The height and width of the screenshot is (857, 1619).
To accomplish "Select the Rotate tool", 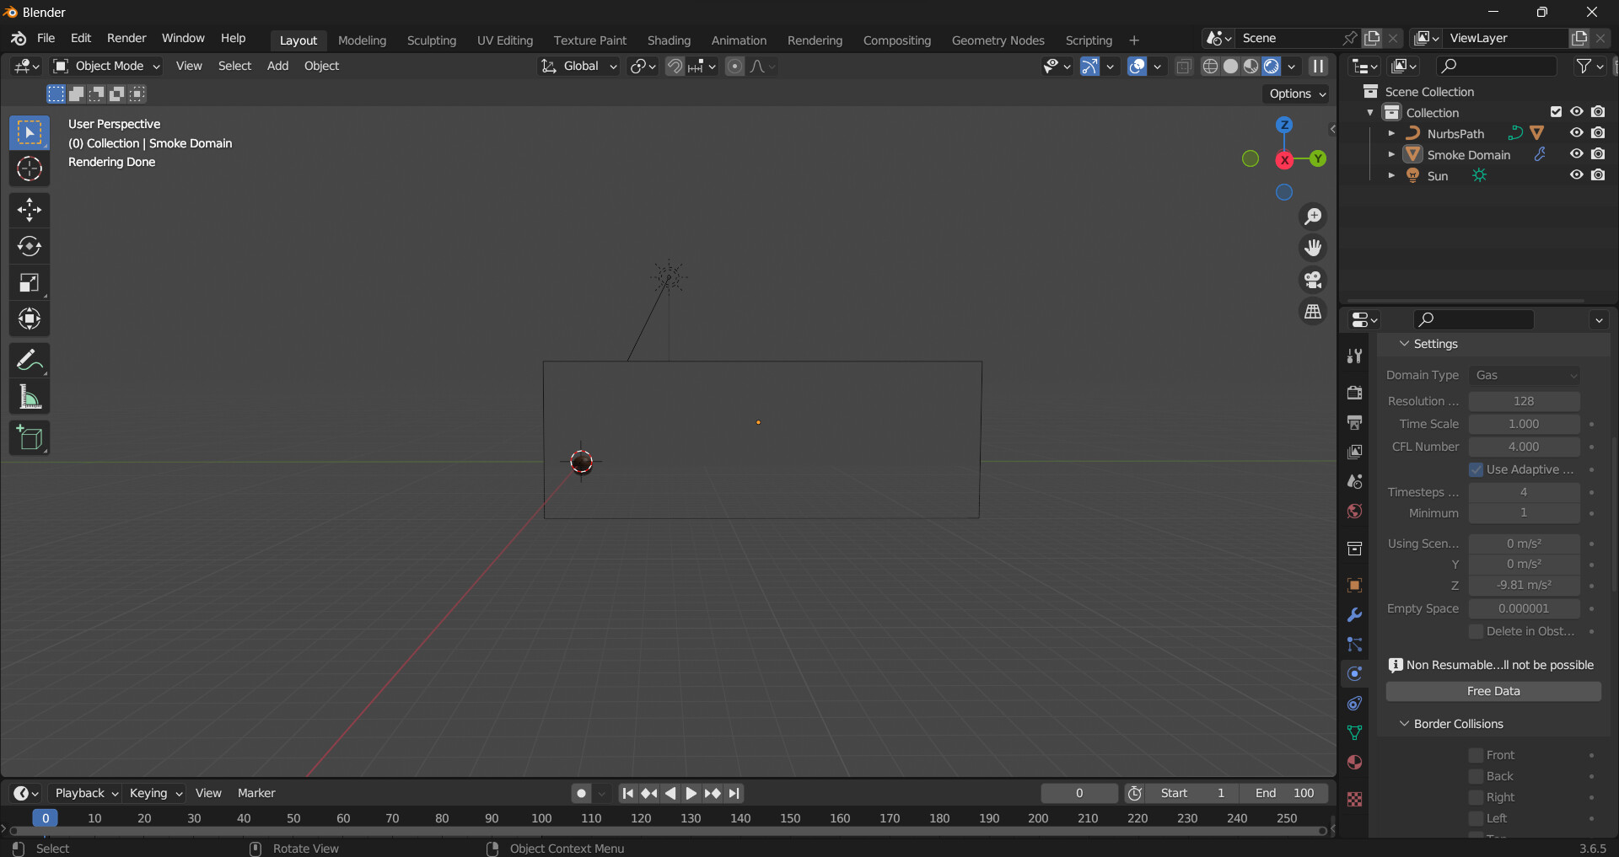I will 30,246.
